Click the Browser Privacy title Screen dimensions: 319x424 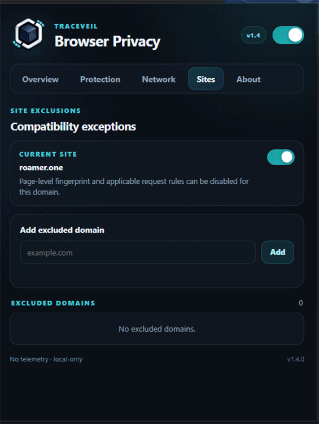pyautogui.click(x=107, y=41)
